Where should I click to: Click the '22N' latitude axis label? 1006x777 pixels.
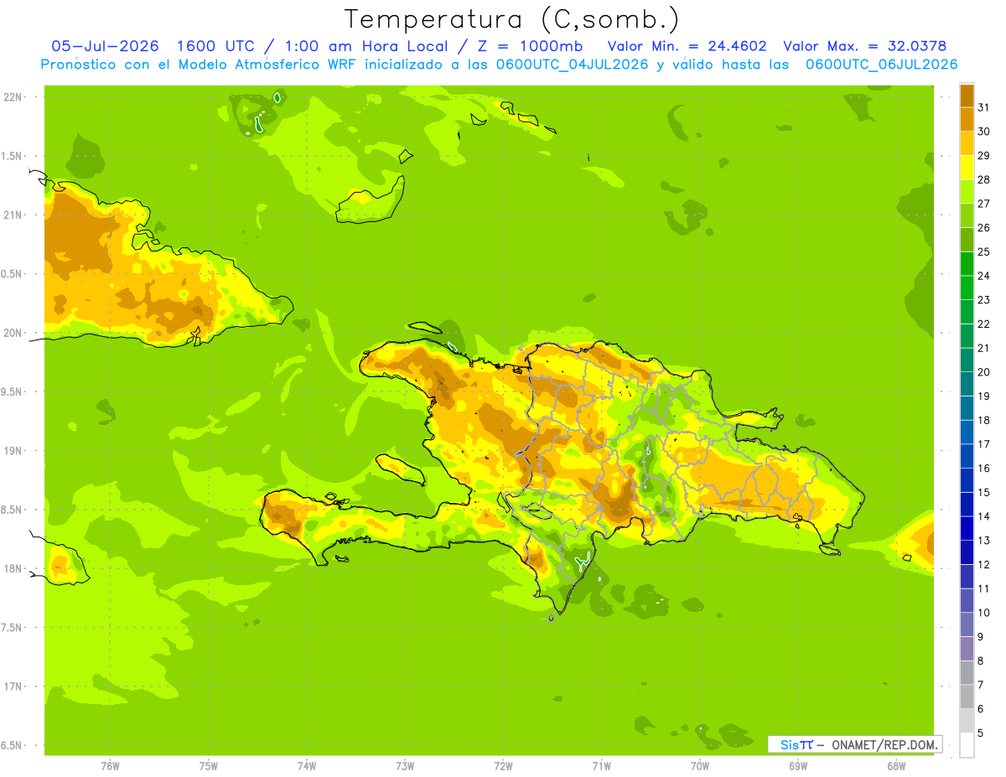13,97
